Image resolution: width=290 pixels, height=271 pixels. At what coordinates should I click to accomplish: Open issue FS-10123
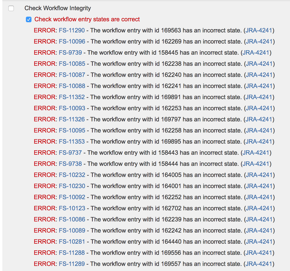pos(71,208)
